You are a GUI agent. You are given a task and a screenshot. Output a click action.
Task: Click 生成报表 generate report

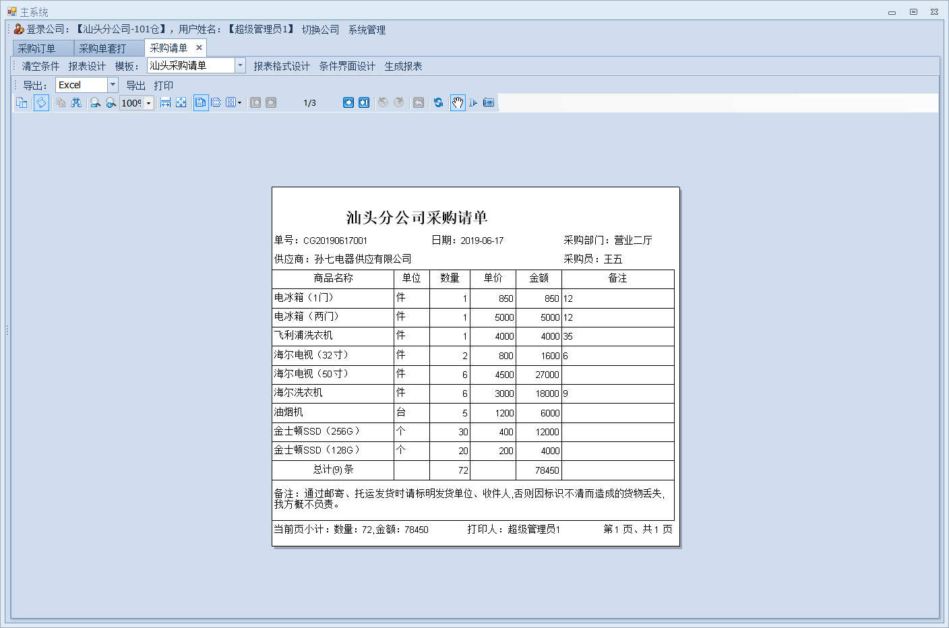(x=403, y=66)
